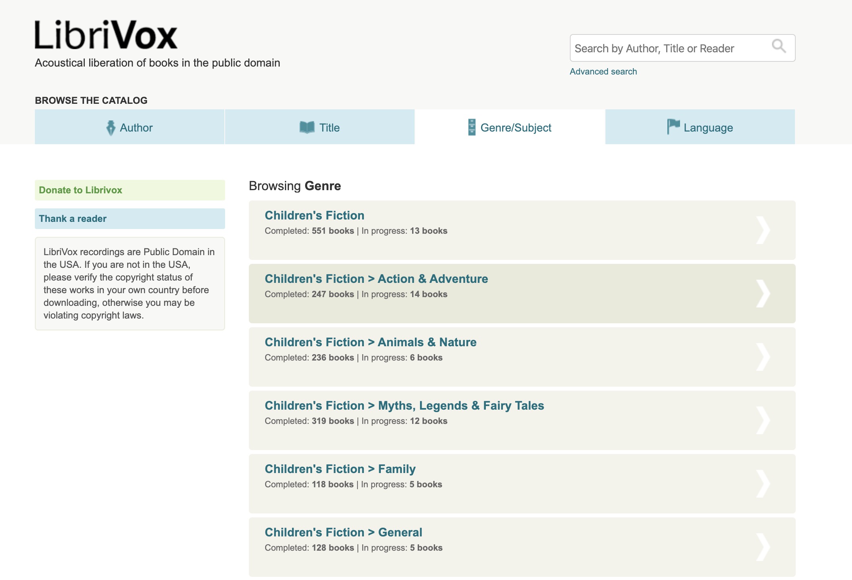Expand the General genre chevron
Viewport: 852px width, 580px height.
point(762,547)
